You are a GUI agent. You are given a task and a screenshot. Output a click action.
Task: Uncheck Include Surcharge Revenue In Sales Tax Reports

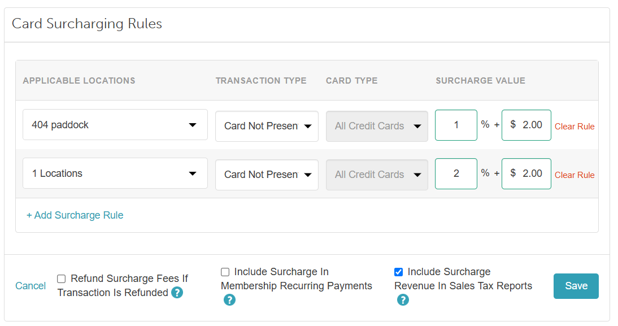pyautogui.click(x=398, y=272)
